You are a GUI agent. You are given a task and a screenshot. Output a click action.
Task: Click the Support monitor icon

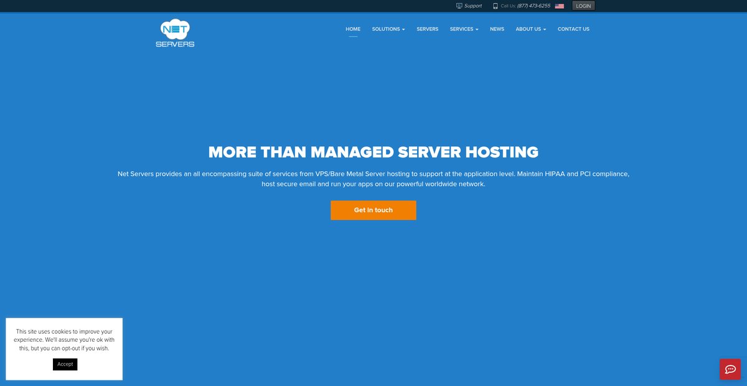[x=459, y=6]
